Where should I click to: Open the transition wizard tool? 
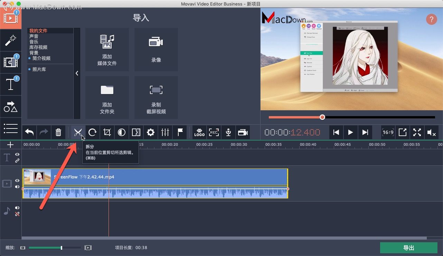point(136,132)
